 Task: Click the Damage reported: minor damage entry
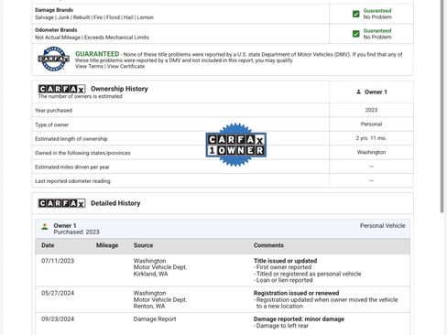click(x=299, y=319)
